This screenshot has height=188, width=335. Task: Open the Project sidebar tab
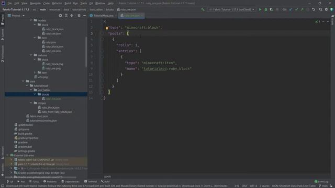click(x=3, y=19)
